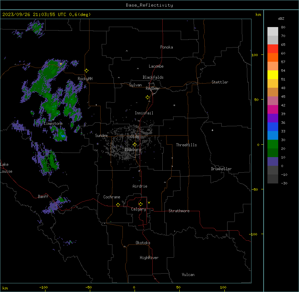Click the RockyMH label

tap(85, 79)
